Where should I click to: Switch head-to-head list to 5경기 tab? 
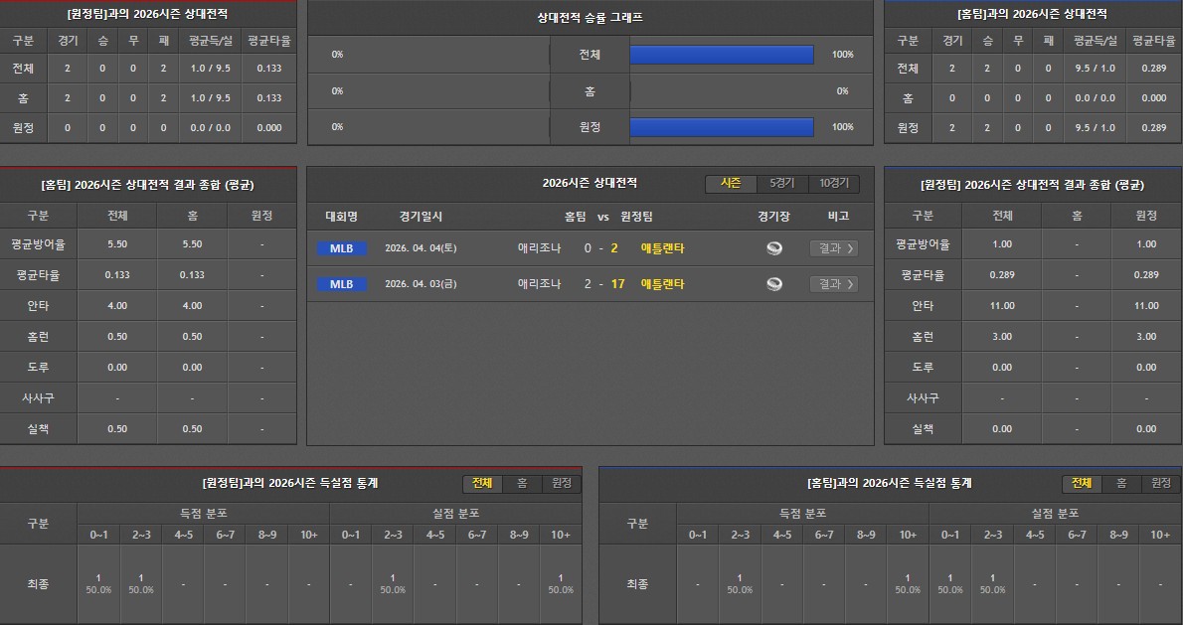point(781,184)
